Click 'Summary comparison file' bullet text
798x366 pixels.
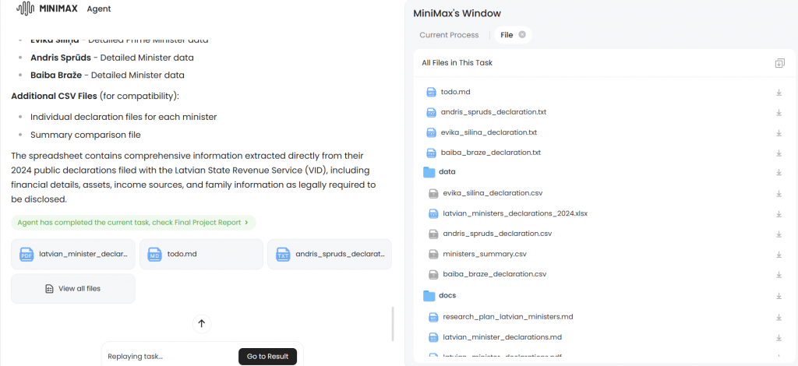pyautogui.click(x=86, y=135)
